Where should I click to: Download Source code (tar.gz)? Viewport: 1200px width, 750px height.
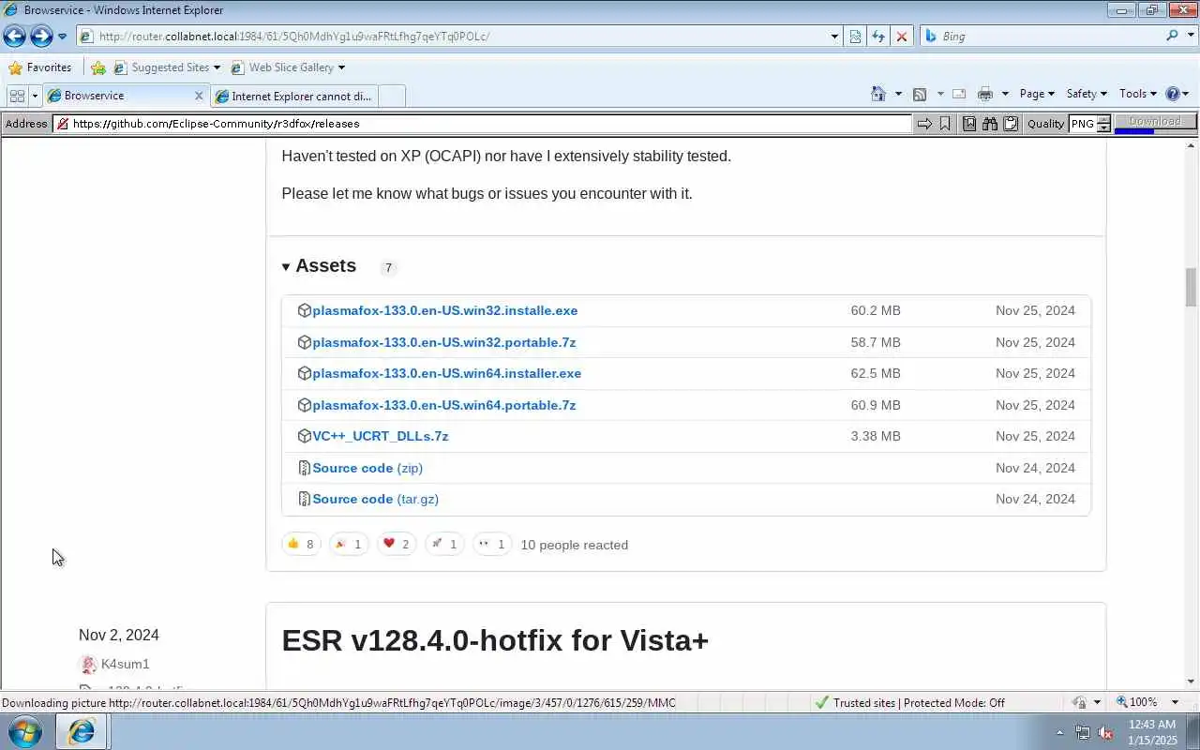point(375,499)
